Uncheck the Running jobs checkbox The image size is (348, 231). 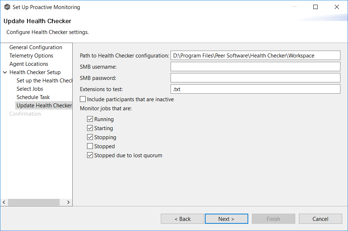pyautogui.click(x=90, y=119)
